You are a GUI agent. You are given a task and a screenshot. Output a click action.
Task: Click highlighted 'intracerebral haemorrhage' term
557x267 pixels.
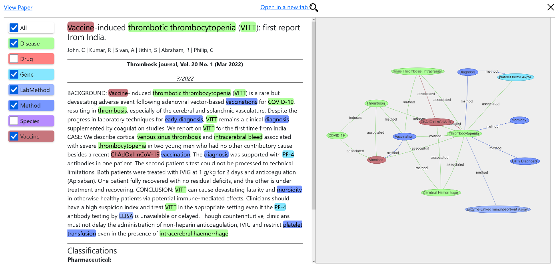[194, 233]
